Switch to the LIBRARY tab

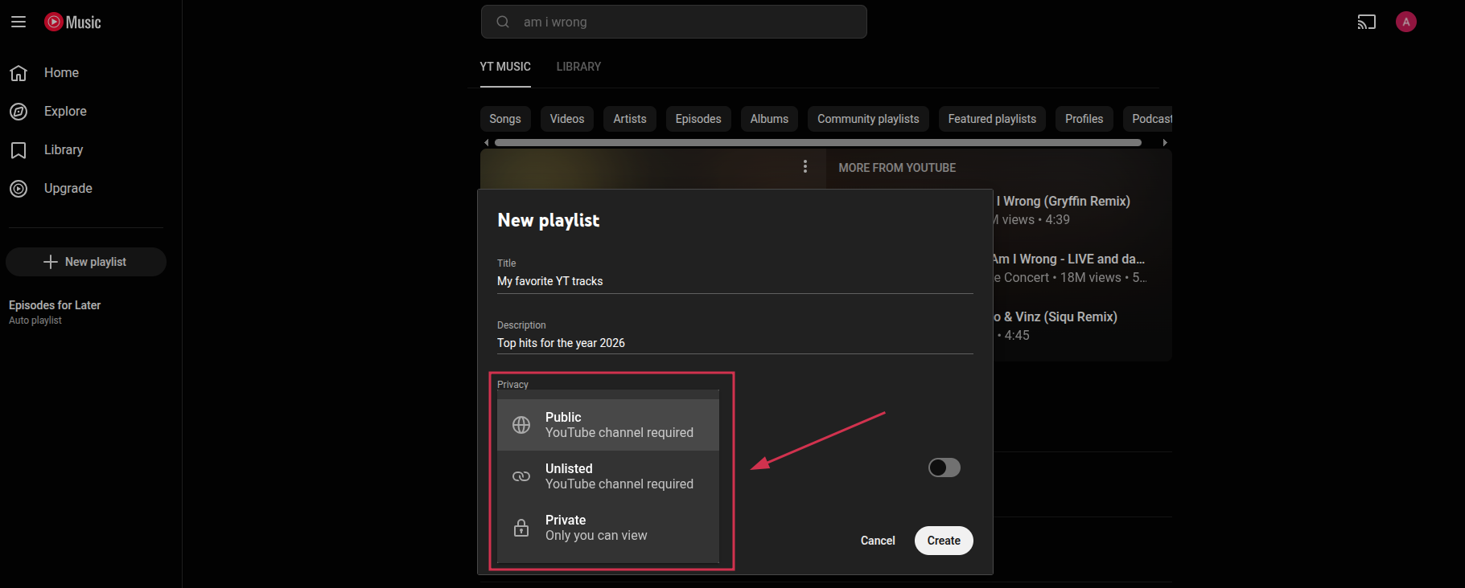pos(578,67)
